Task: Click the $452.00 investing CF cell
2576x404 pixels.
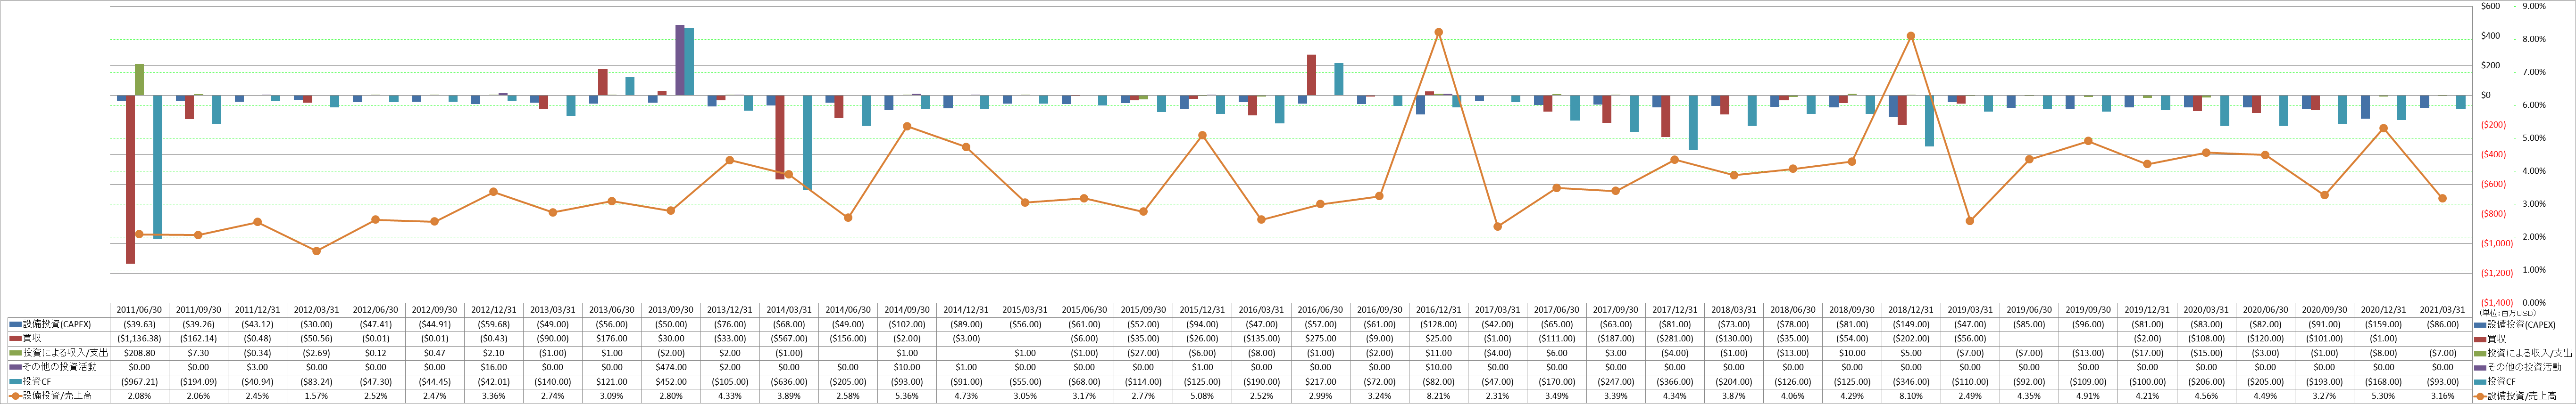Action: (x=671, y=381)
